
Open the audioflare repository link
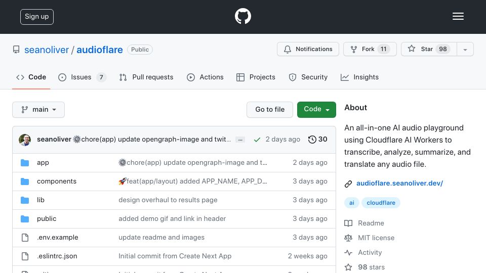tap(100, 50)
